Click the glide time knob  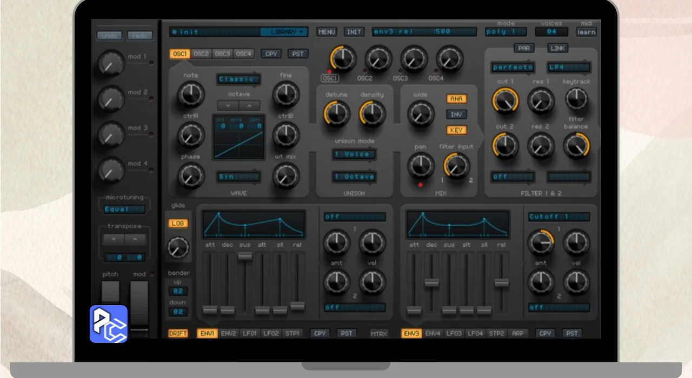click(178, 247)
